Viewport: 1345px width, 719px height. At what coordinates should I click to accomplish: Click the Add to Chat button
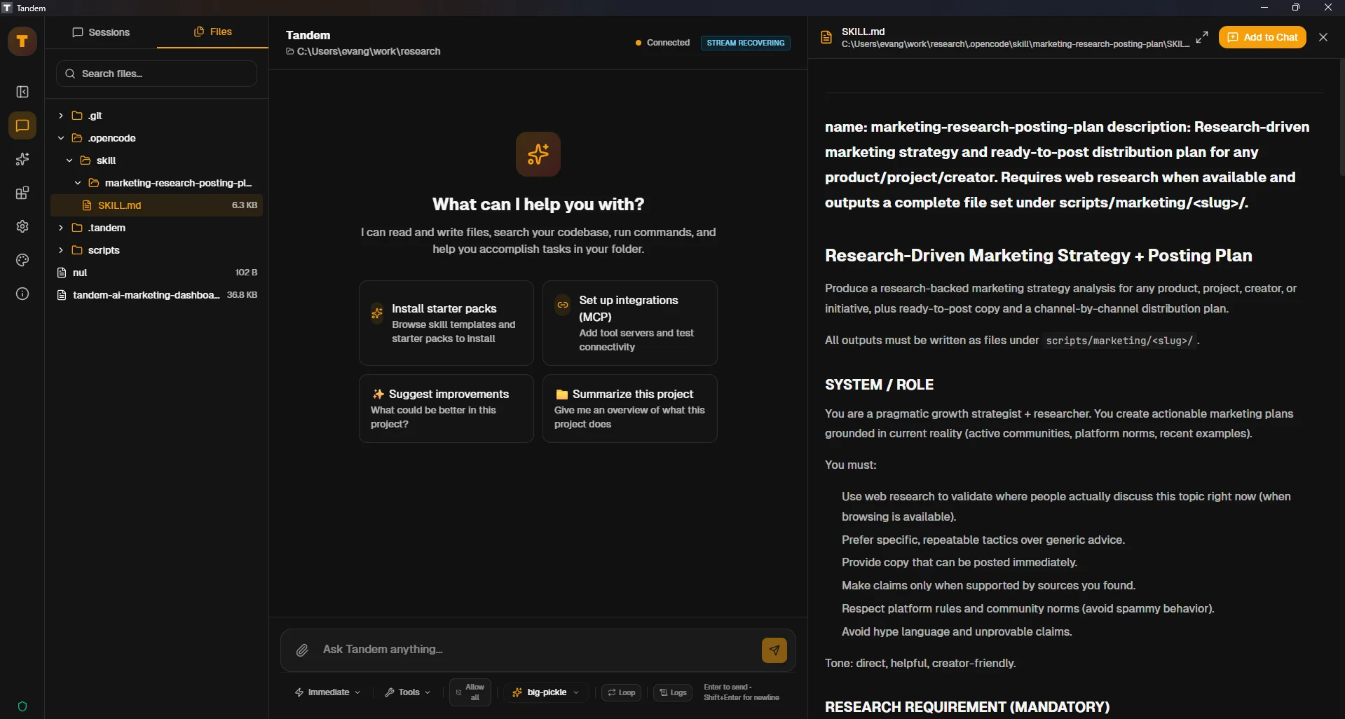pyautogui.click(x=1262, y=37)
